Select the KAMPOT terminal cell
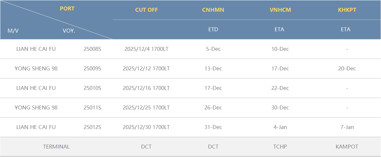Viewport: 381px width, 157px height. [x=347, y=147]
